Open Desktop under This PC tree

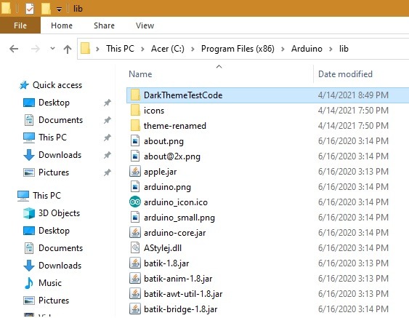pos(54,231)
